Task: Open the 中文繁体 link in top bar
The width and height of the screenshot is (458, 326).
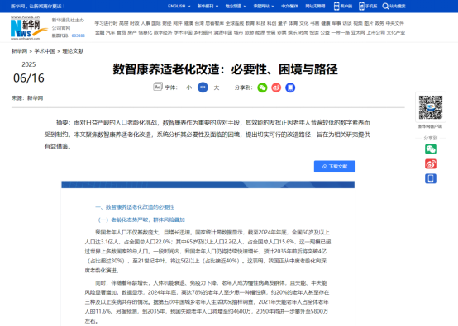Action: pyautogui.click(x=289, y=6)
